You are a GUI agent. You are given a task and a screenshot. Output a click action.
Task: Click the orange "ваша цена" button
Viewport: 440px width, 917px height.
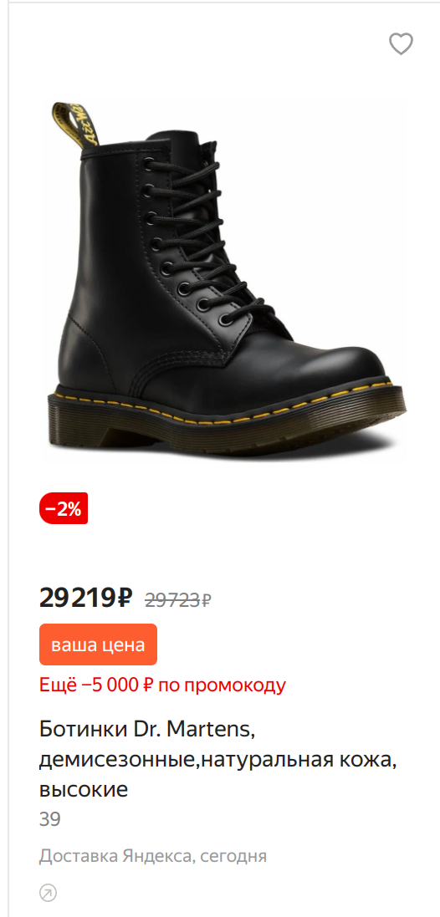pyautogui.click(x=99, y=645)
